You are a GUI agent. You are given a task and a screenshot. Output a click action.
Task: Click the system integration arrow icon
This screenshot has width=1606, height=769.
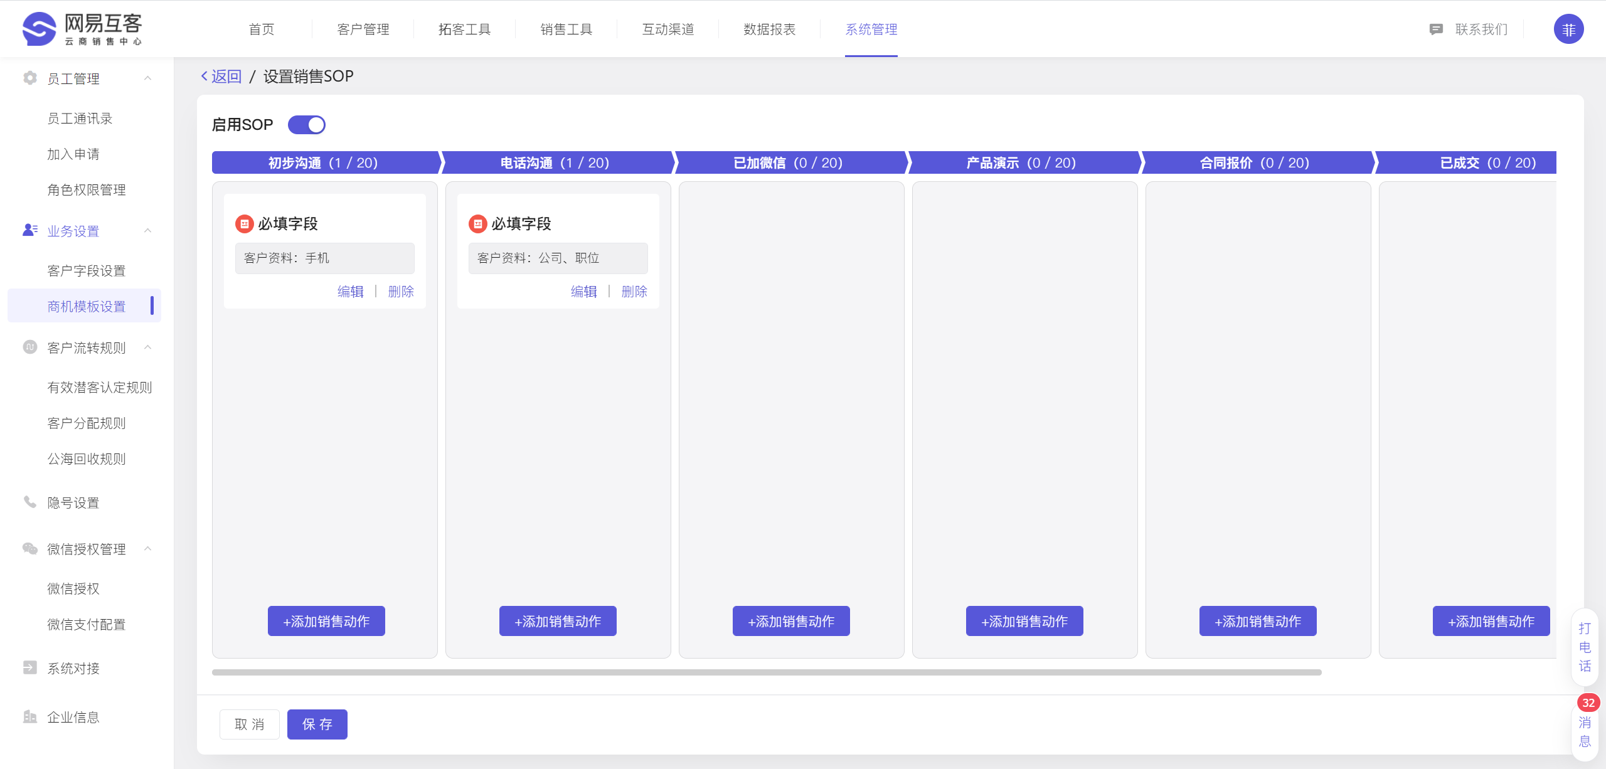[x=29, y=667]
